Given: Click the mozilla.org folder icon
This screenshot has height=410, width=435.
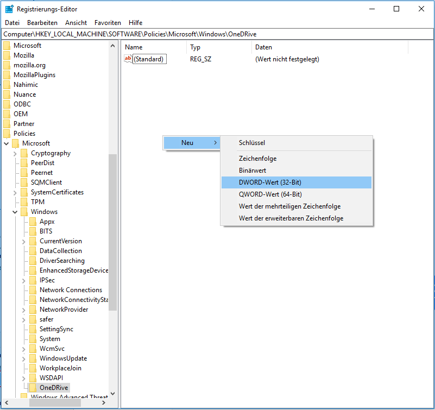Looking at the screenshot, I should click(x=7, y=65).
